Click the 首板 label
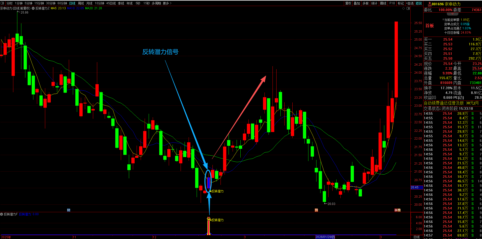 [x=430, y=26]
